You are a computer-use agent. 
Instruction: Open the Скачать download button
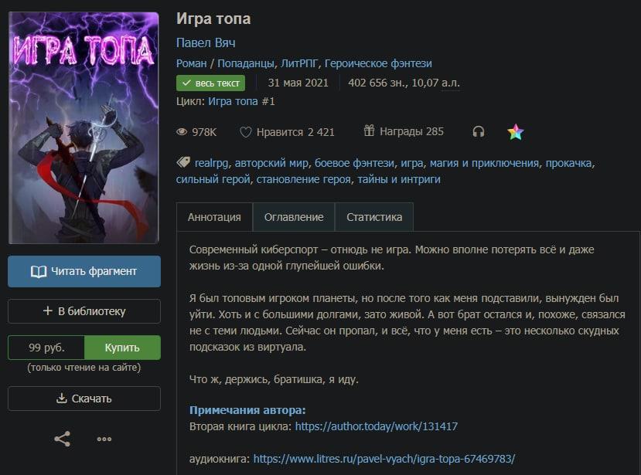tap(84, 399)
